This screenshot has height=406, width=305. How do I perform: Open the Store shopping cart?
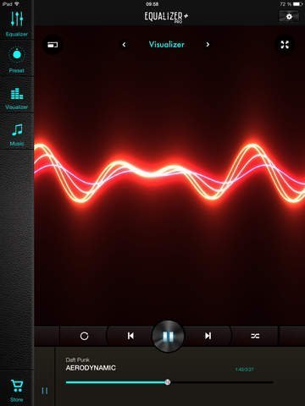17,391
